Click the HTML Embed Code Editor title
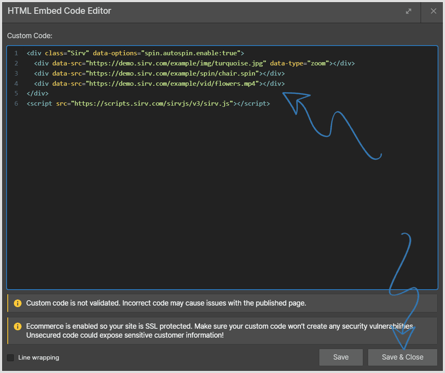Viewport: 445px width, 373px height. [59, 11]
